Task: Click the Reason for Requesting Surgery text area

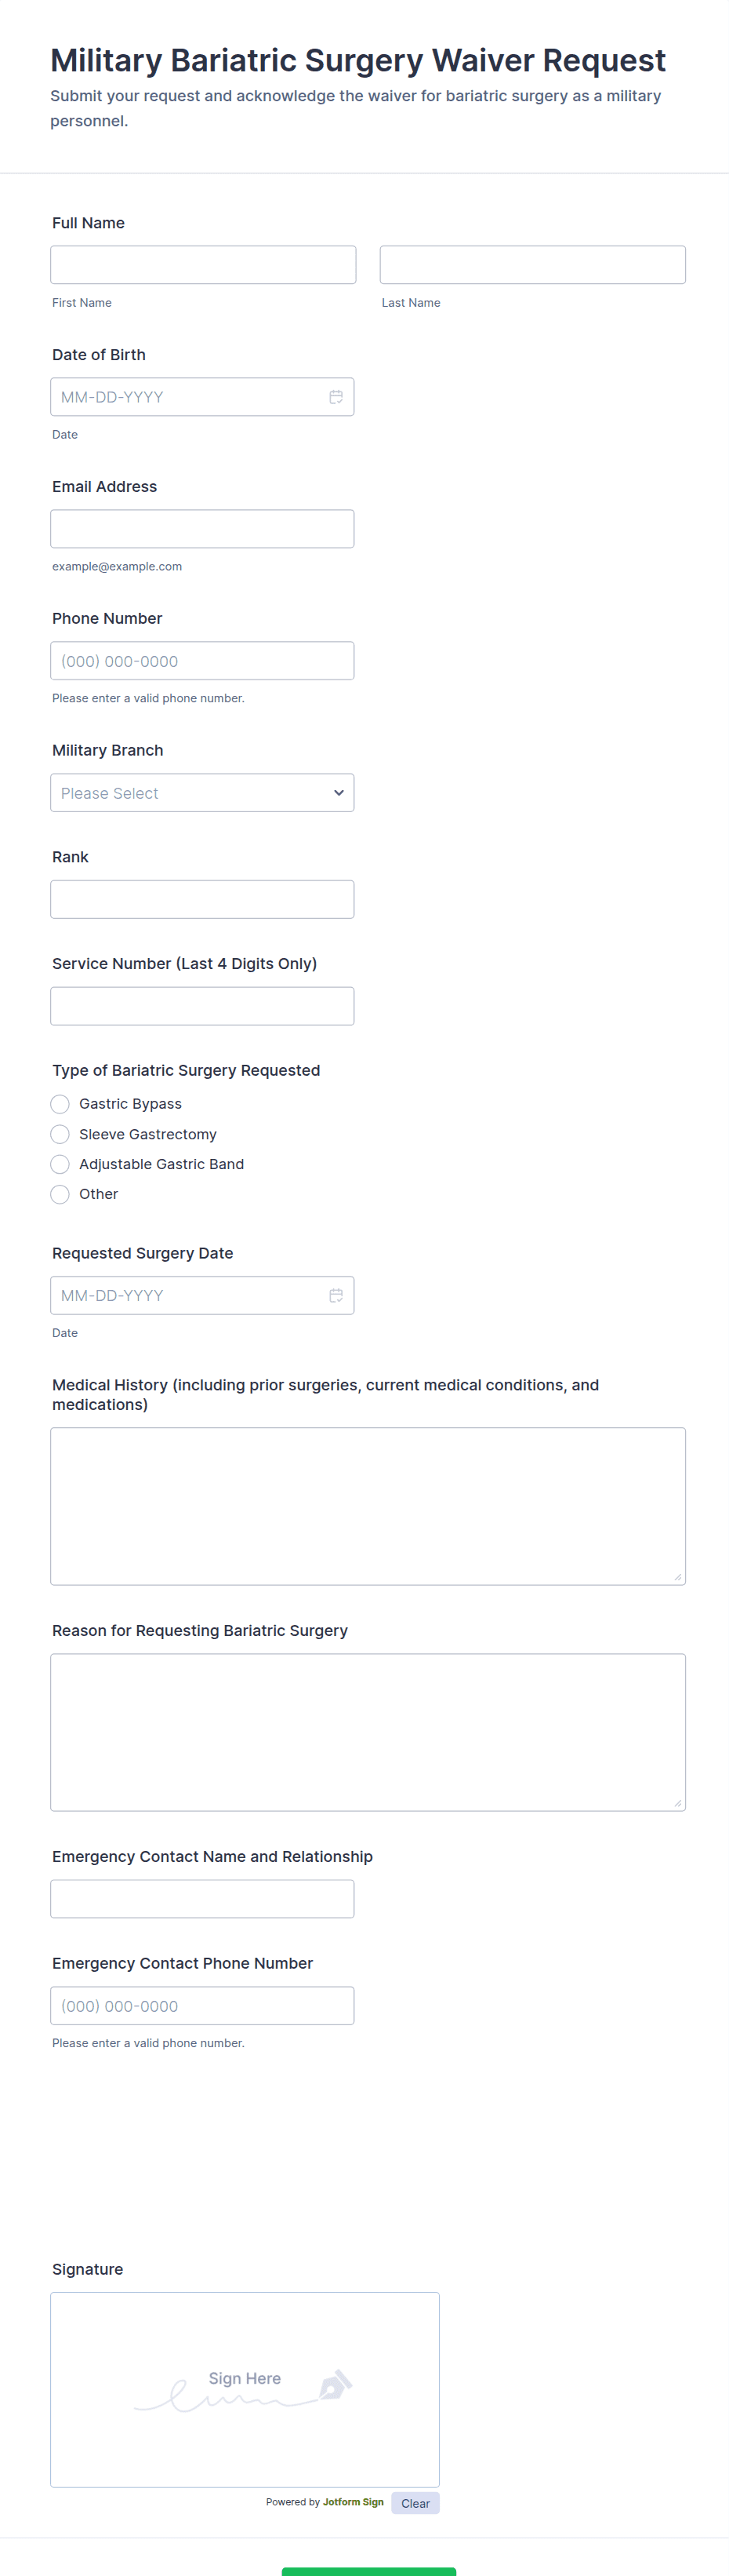Action: [x=368, y=1732]
